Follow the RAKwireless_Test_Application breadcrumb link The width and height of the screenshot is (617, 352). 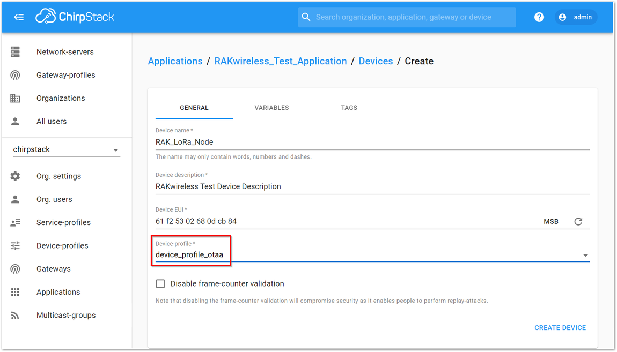[x=281, y=61]
